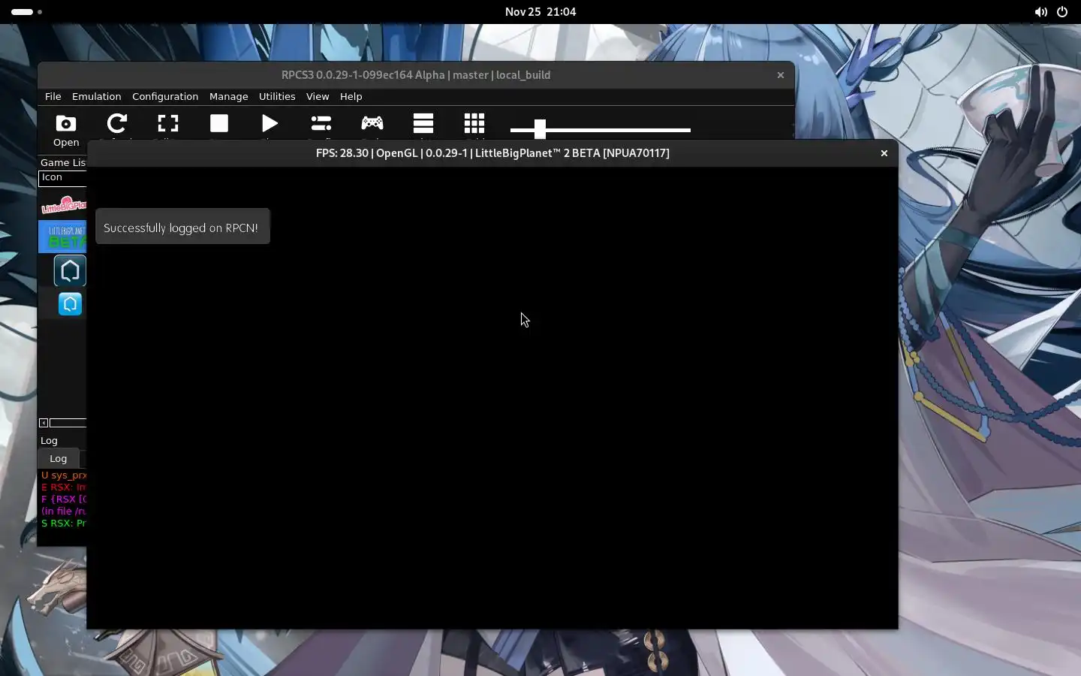Open the power icon system menu
This screenshot has width=1081, height=676.
click(1062, 12)
